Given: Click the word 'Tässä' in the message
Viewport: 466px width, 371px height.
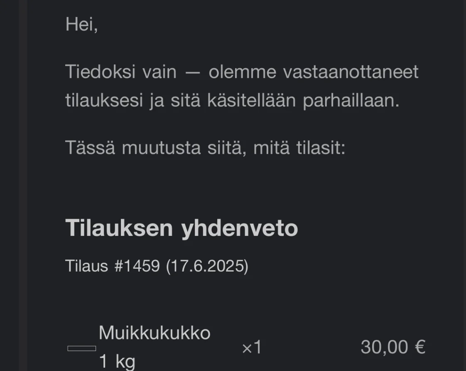Looking at the screenshot, I should click(90, 148).
